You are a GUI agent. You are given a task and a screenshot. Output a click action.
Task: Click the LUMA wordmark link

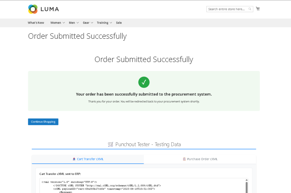click(50, 9)
